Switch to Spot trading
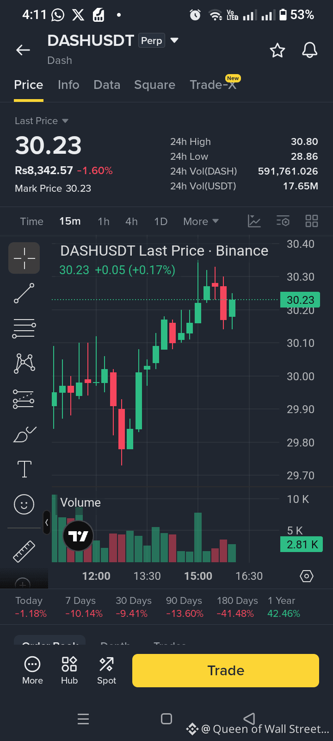The image size is (333, 741). pyautogui.click(x=106, y=671)
